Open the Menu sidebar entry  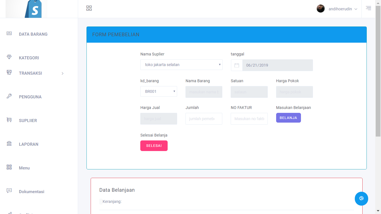click(x=24, y=168)
